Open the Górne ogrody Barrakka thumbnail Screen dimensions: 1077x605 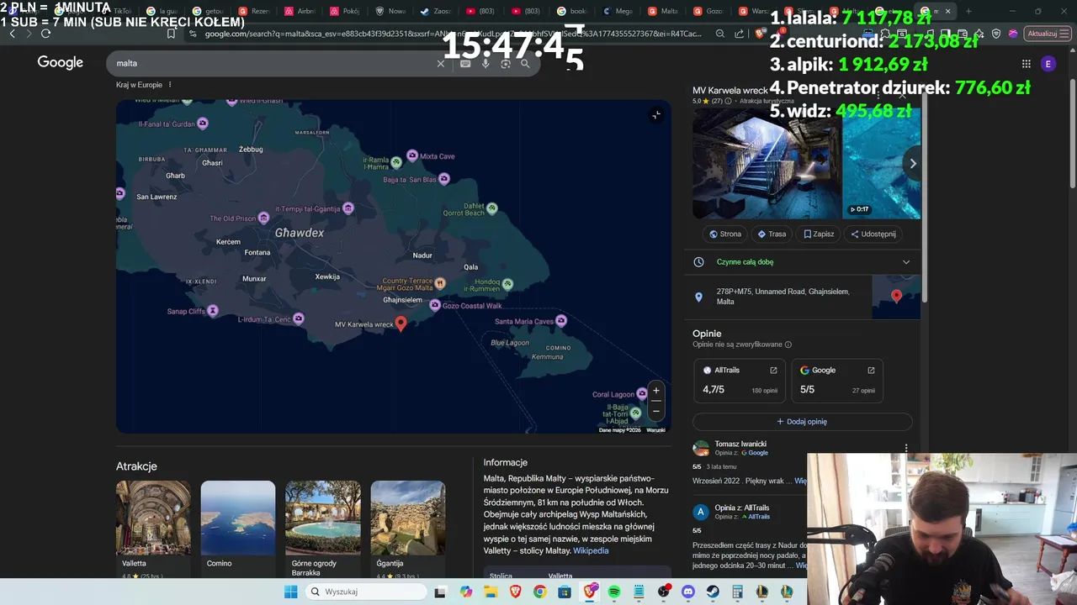click(322, 518)
